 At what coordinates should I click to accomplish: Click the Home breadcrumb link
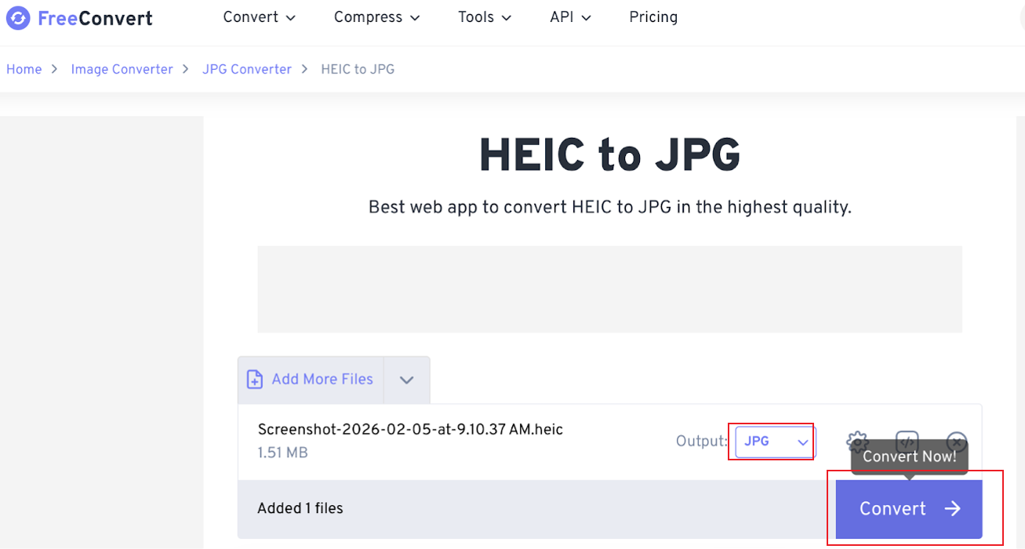click(24, 69)
